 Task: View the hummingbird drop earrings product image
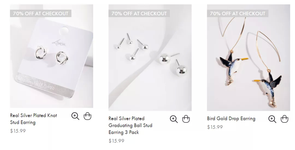pyautogui.click(x=249, y=57)
